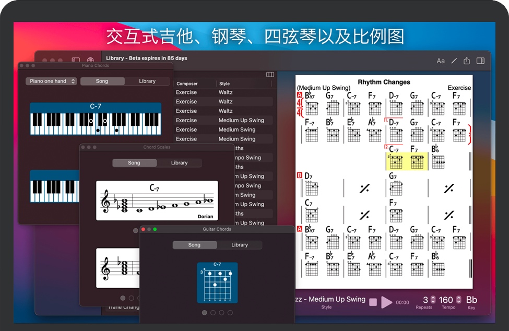
Task: Switch to Library in Guitar Chords window
Action: point(240,245)
